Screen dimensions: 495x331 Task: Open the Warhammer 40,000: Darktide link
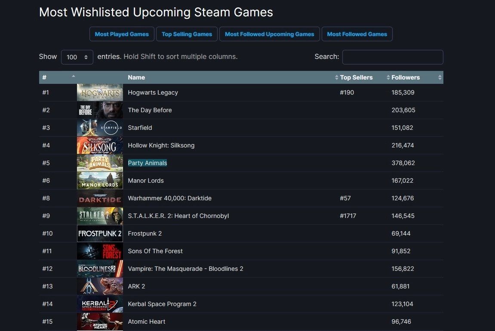[169, 198]
